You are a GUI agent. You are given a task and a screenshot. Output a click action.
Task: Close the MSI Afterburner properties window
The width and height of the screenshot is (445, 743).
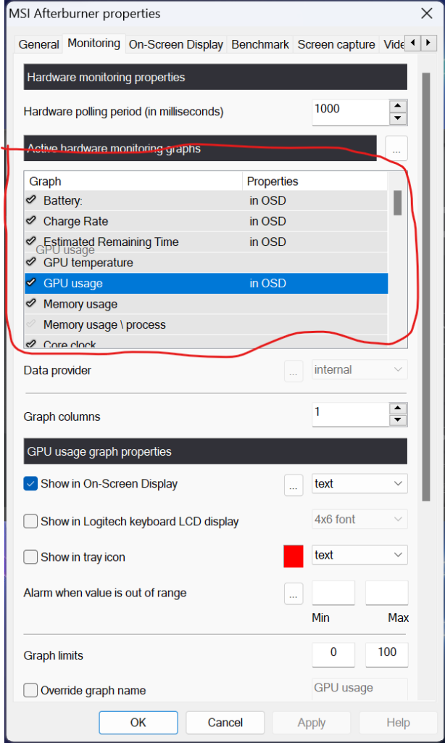(x=427, y=13)
